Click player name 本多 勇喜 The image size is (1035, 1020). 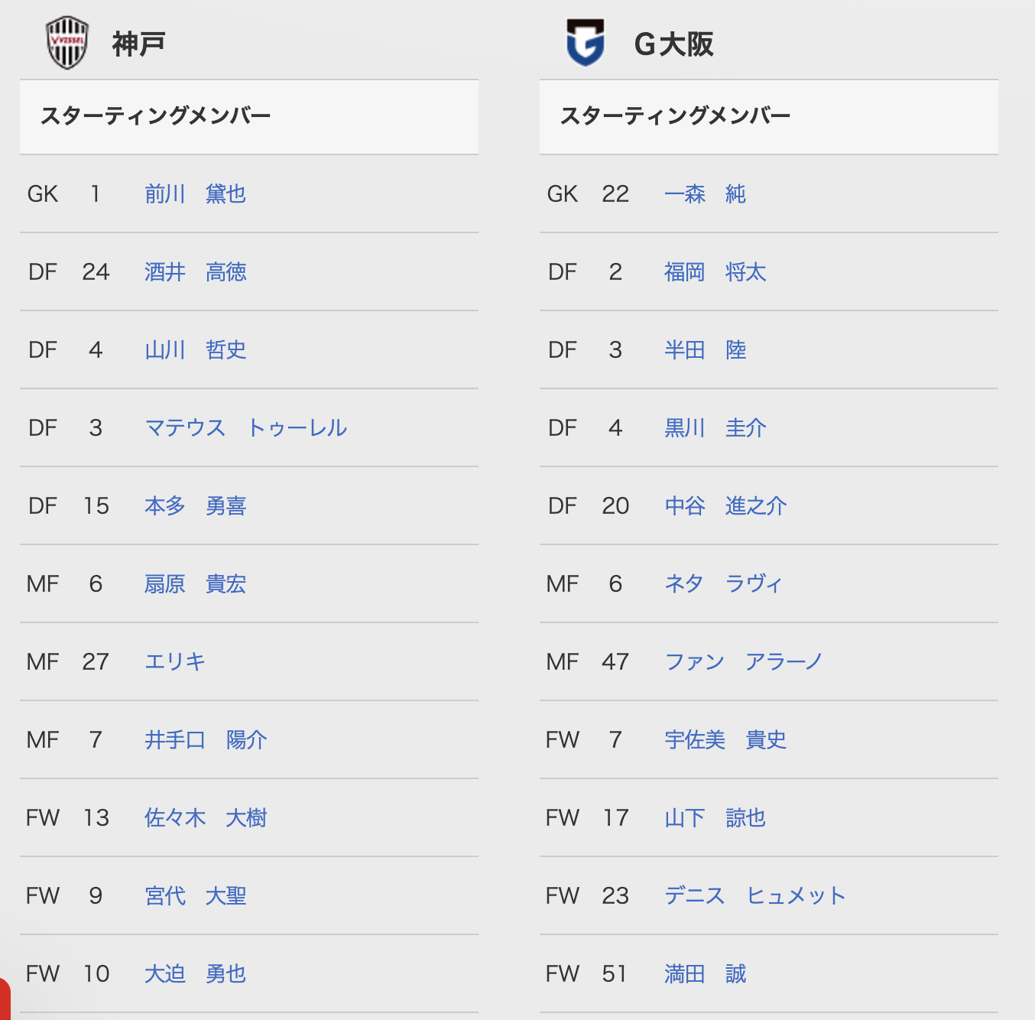point(196,506)
